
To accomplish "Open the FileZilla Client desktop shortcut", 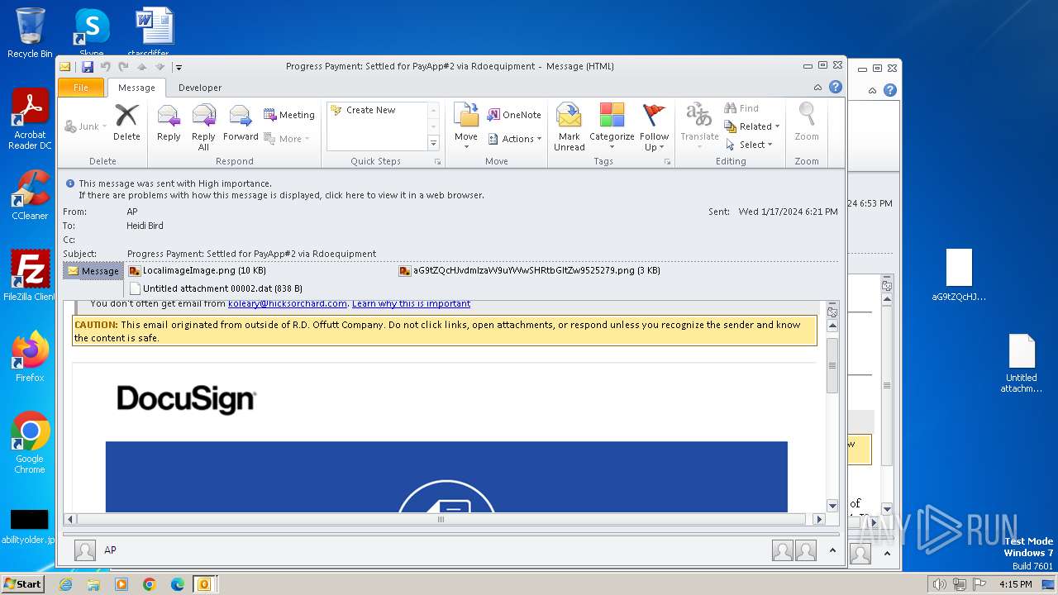I will (x=30, y=276).
